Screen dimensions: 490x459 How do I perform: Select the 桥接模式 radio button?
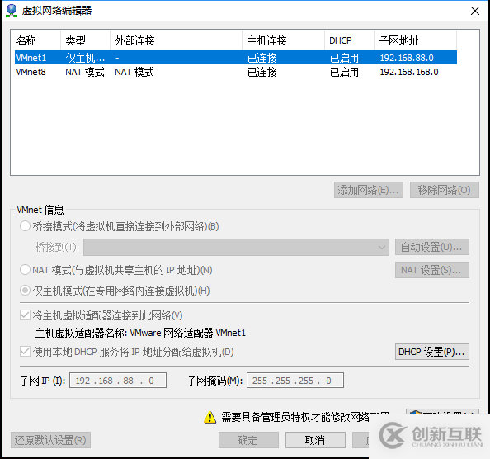point(25,226)
